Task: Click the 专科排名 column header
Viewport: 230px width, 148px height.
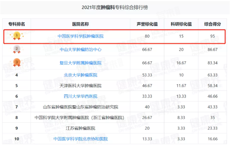Action: [17, 24]
